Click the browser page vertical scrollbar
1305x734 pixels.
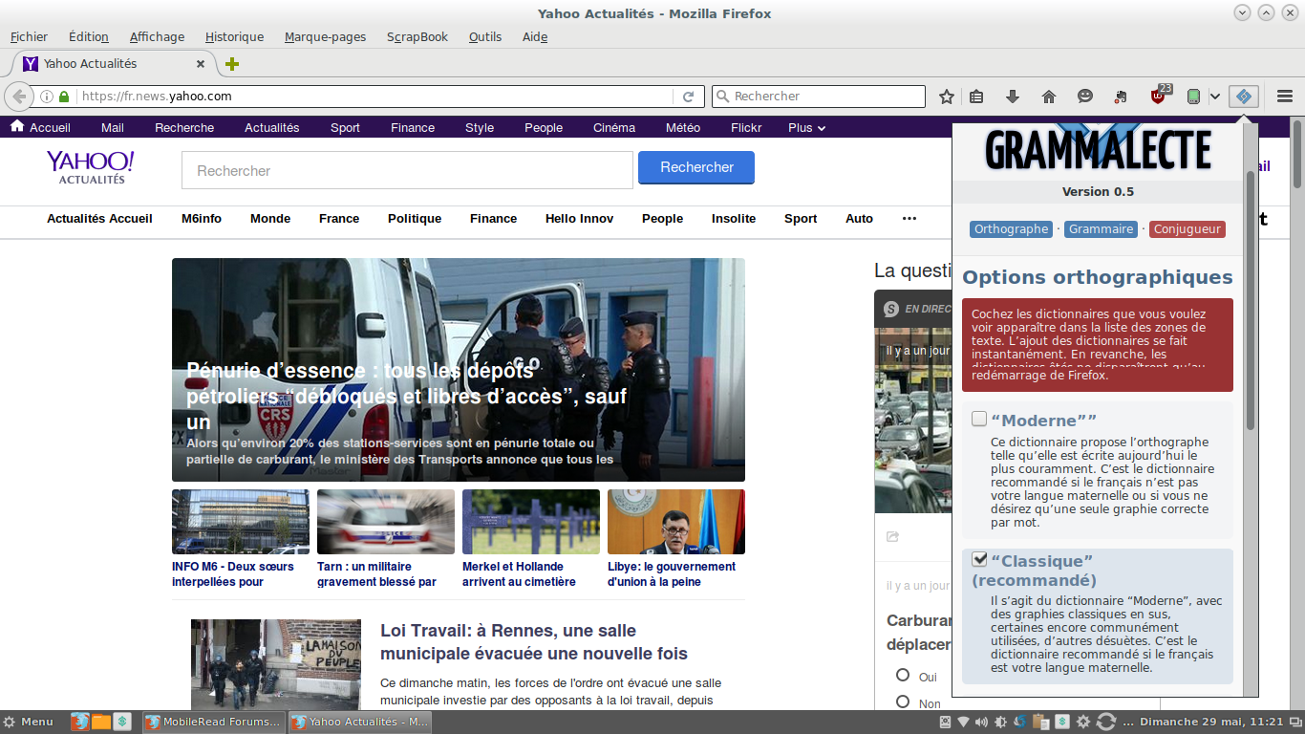[x=1297, y=153]
